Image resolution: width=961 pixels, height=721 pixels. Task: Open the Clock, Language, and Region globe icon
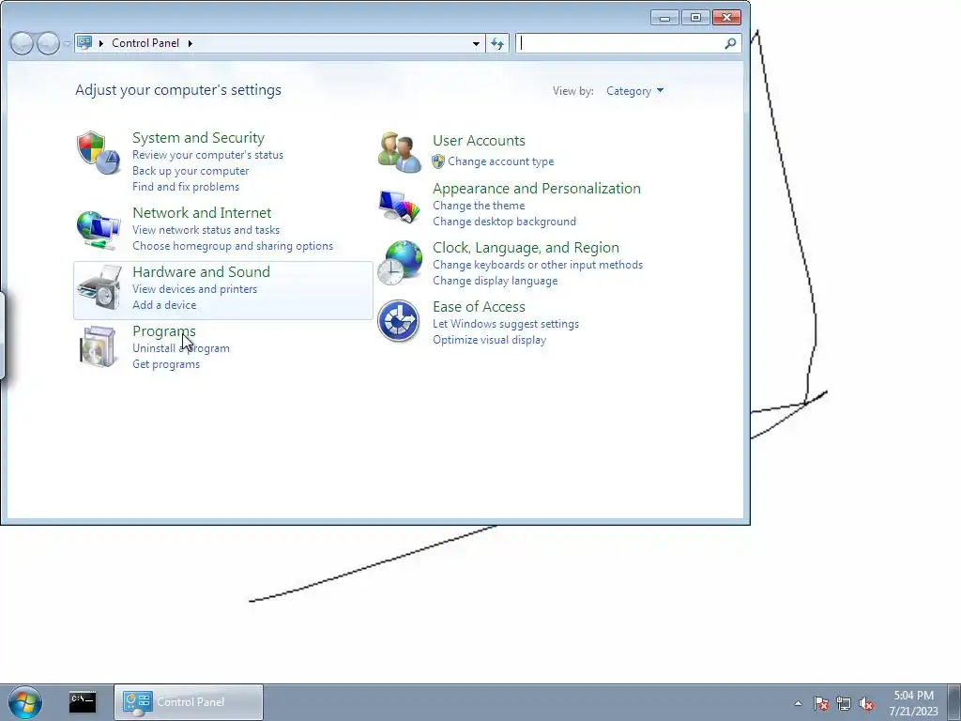pyautogui.click(x=399, y=263)
